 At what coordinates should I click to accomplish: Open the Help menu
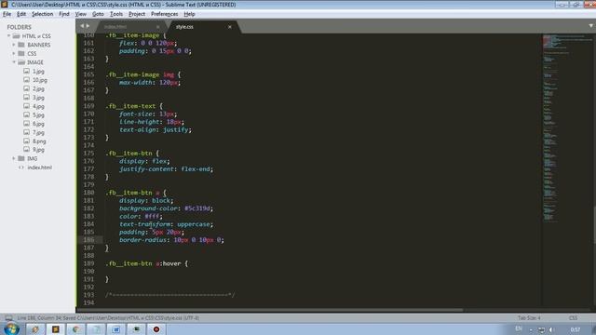(189, 14)
